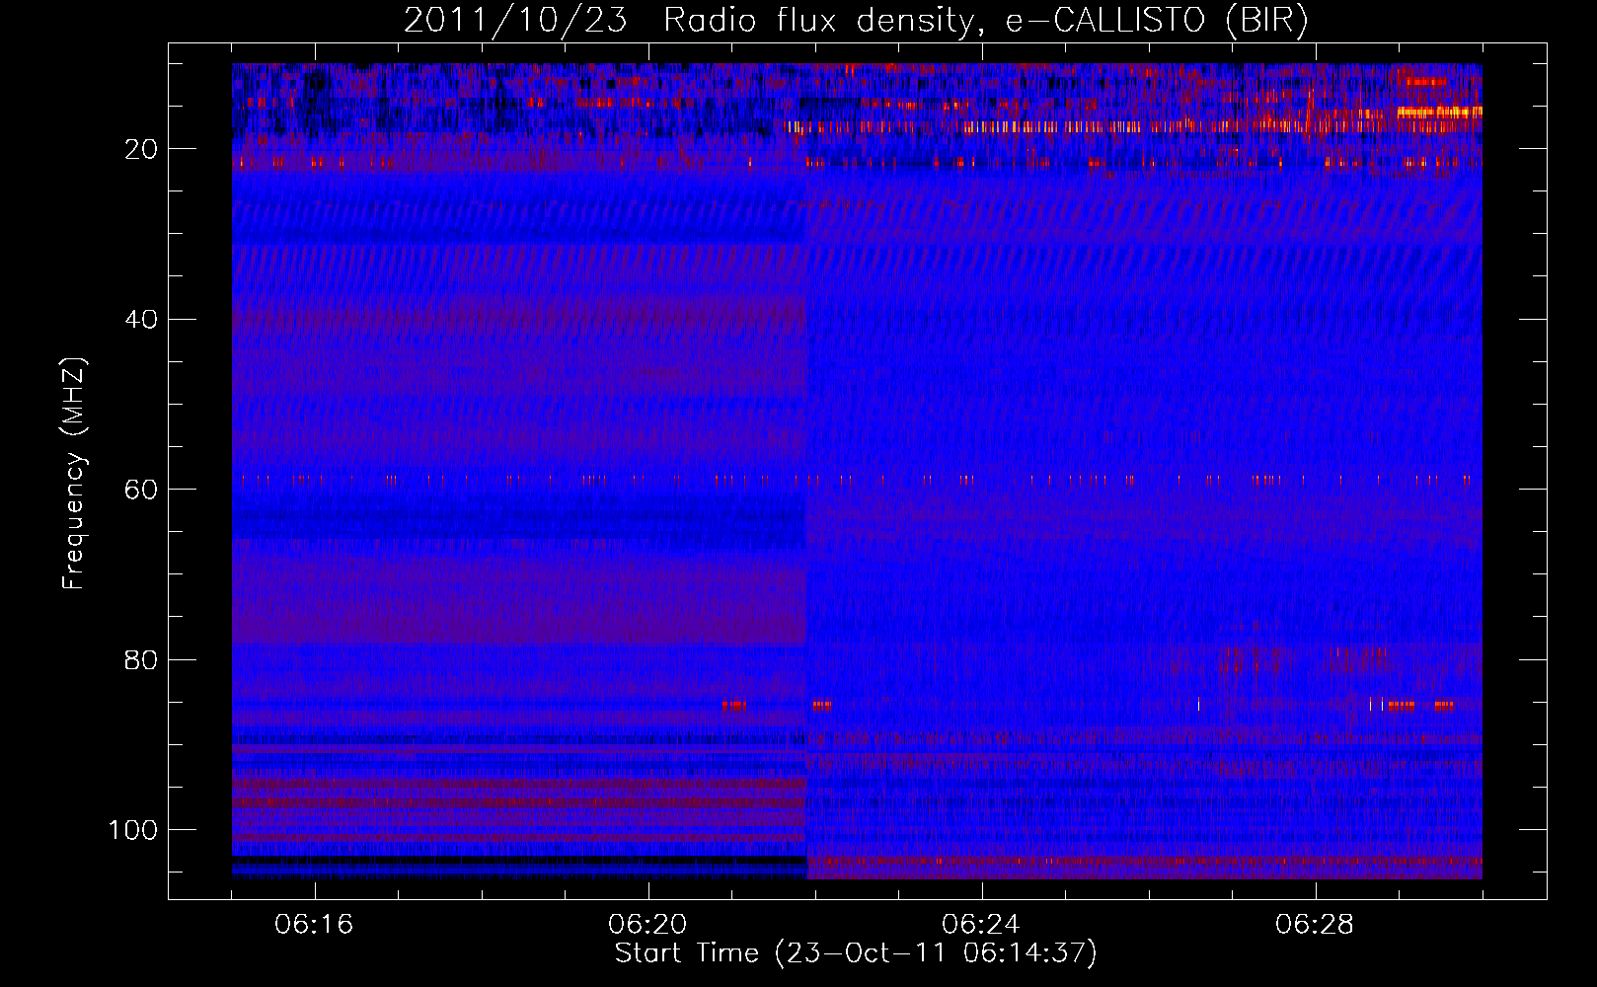Click the 06:28 time tick label
Viewport: 1597px width, 987px height.
tap(1315, 925)
